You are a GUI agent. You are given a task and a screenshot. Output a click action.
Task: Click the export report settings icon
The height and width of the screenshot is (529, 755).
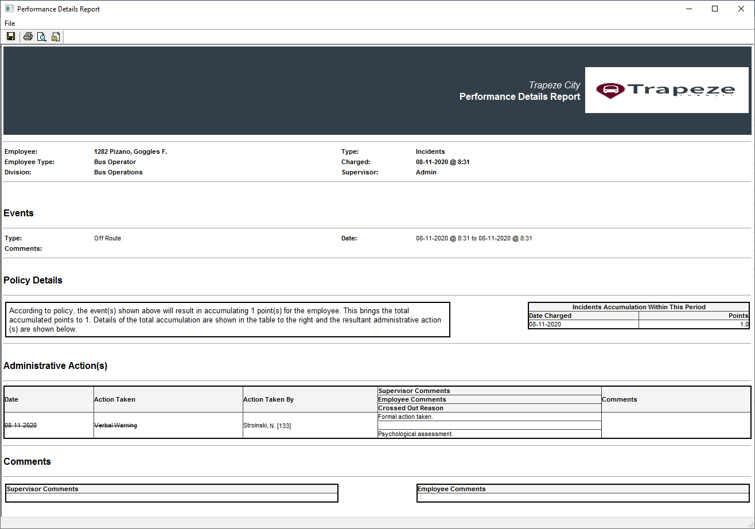55,36
